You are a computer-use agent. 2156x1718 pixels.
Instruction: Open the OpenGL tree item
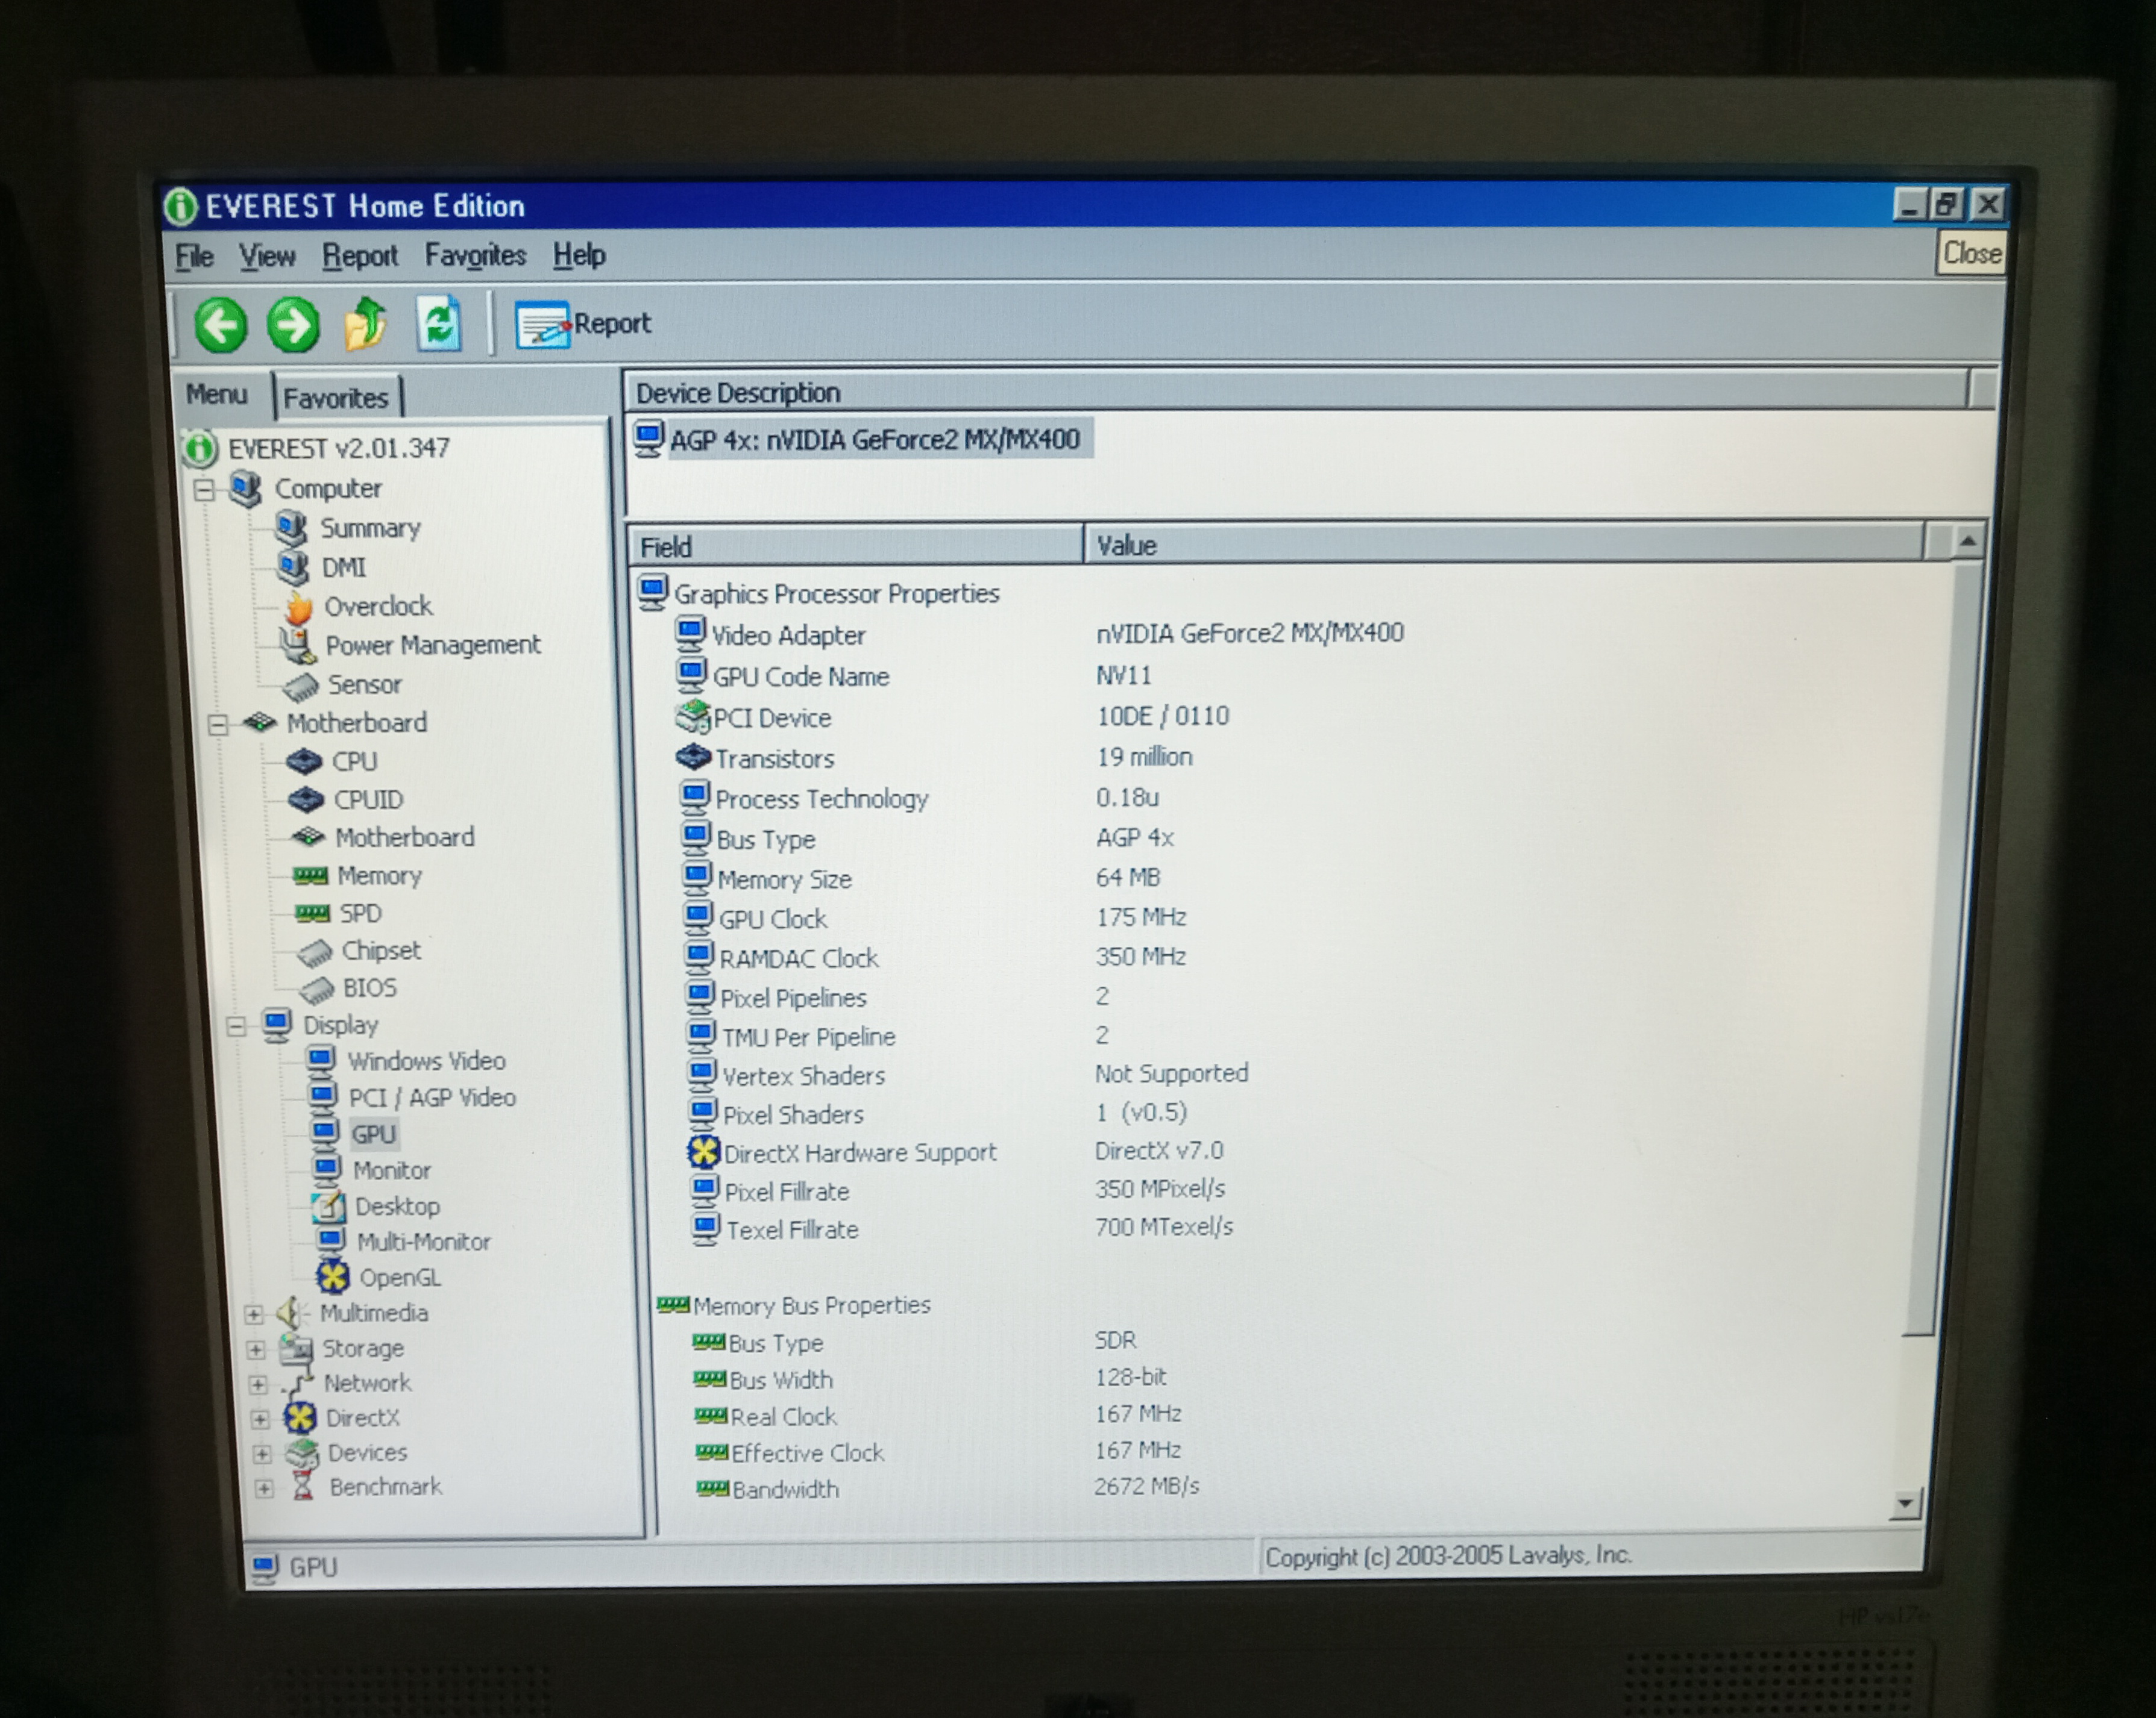(x=398, y=1277)
